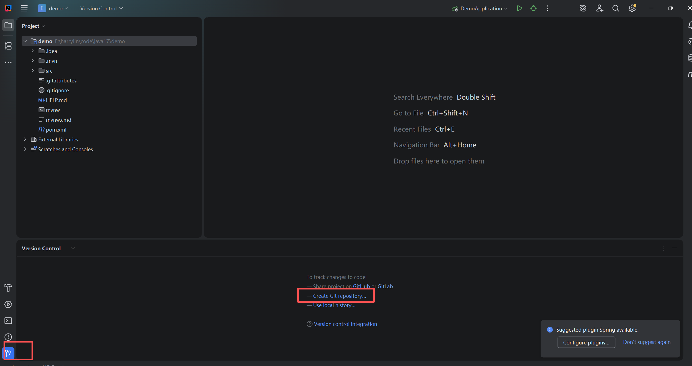692x366 pixels.
Task: Open the Terminal tool window icon
Action: [8, 320]
